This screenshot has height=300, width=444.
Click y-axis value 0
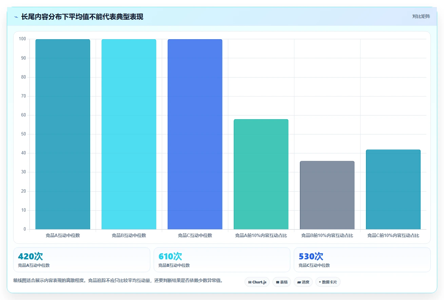(25, 229)
